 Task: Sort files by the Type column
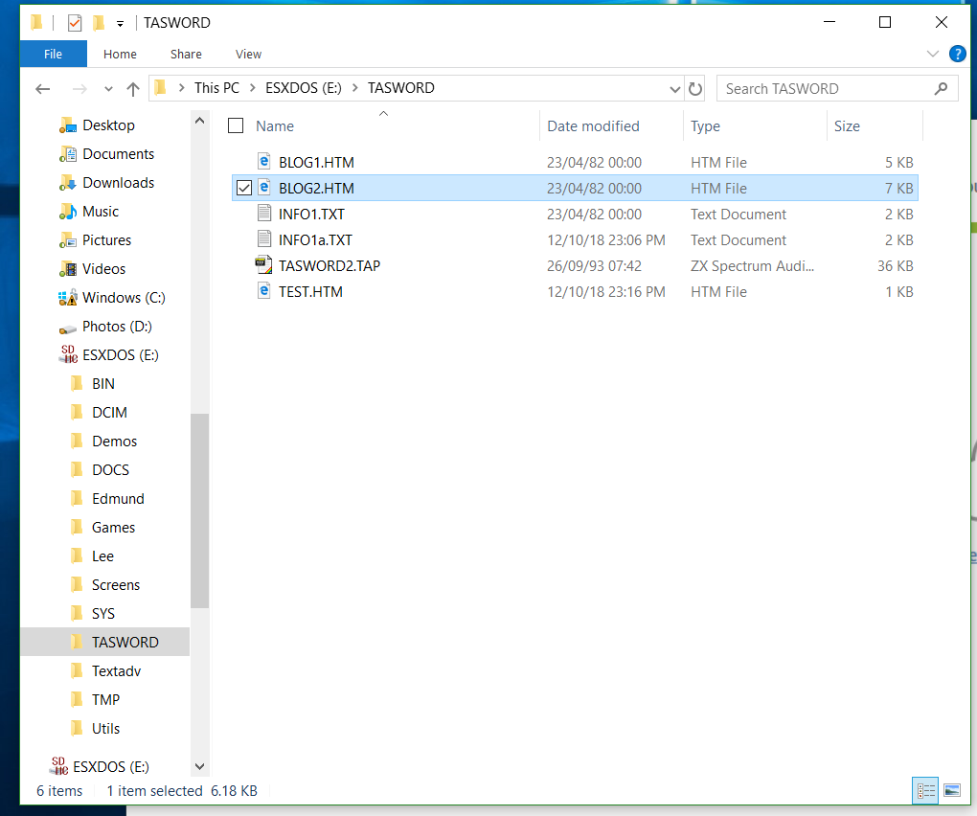coord(705,125)
